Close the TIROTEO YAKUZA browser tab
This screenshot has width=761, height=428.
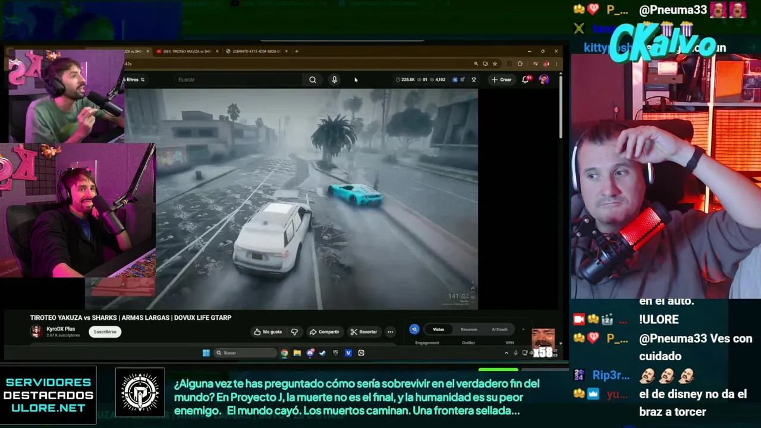coord(216,51)
